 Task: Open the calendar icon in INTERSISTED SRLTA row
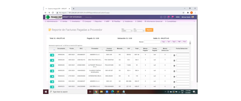174,76
